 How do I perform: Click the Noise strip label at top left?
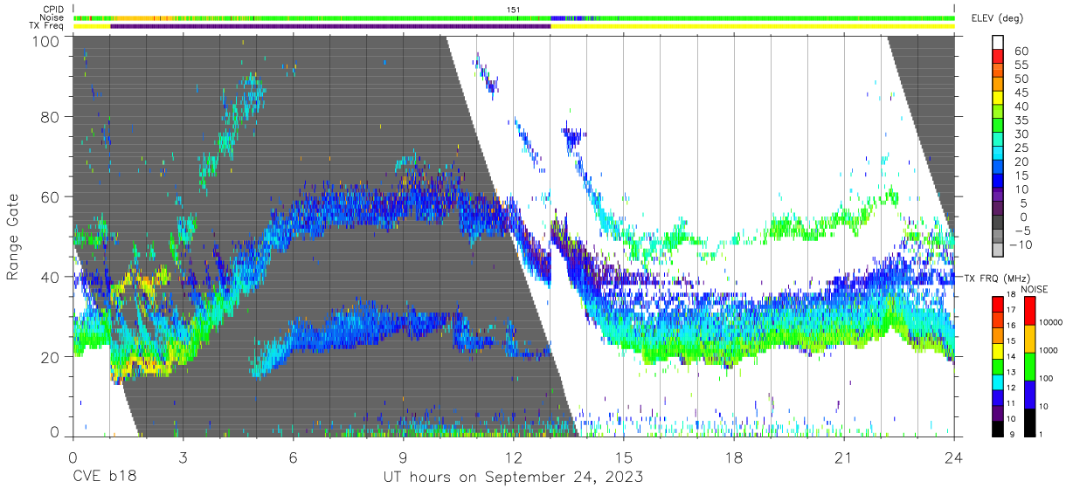click(52, 17)
